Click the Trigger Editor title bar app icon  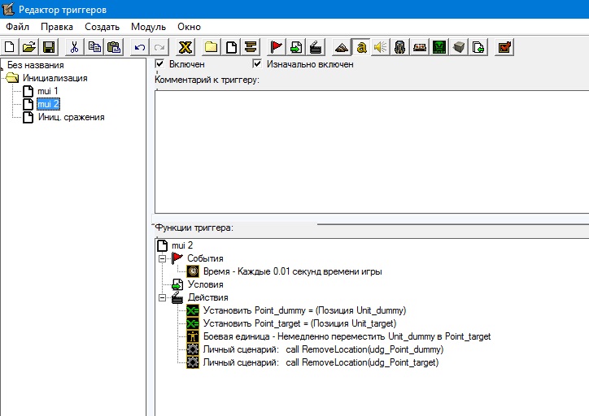pos(8,9)
